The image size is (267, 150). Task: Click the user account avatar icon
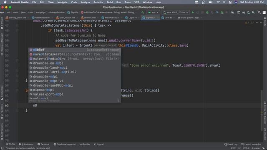264,12
